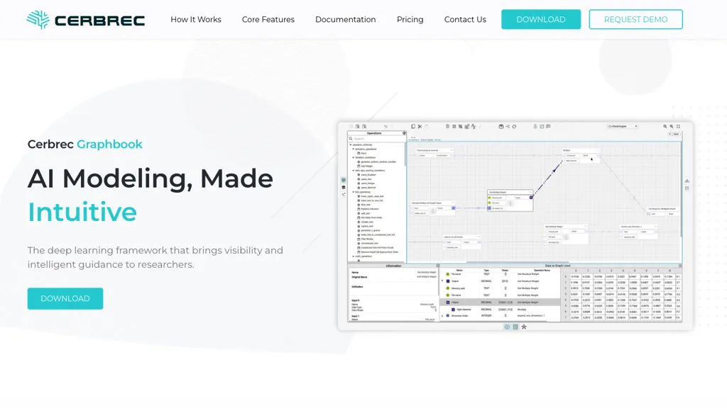The width and height of the screenshot is (727, 408).
Task: Click the fullscreen expand icon in toolbar
Action: coord(679,127)
